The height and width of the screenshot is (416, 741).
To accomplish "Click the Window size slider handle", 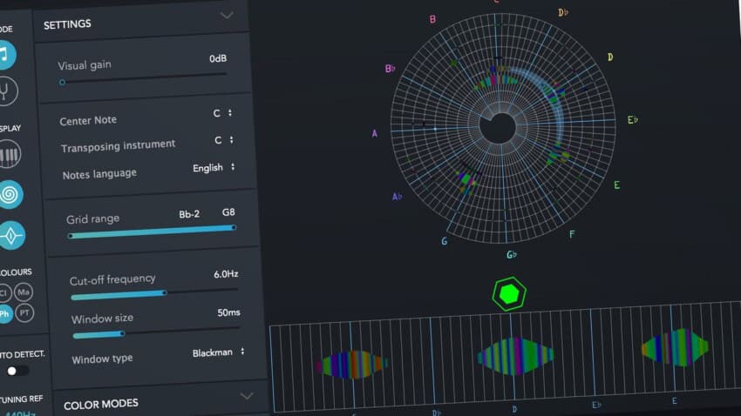I will coord(122,333).
